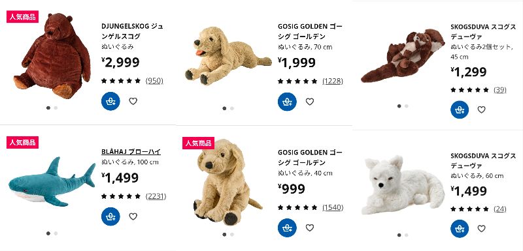This screenshot has height=251, width=523.
Task: Add GOSIG GOLDEN 70 cm to cart
Action: coord(287,102)
